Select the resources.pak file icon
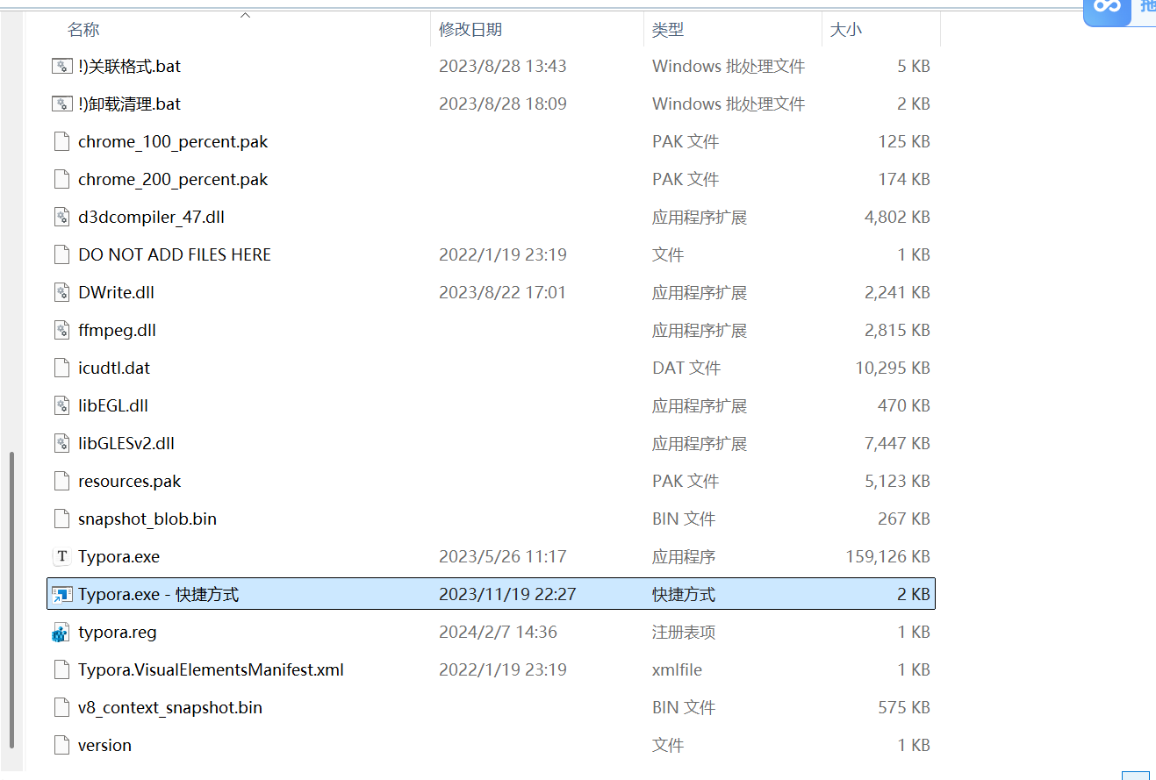Screen dimensions: 1156x780 [61, 481]
